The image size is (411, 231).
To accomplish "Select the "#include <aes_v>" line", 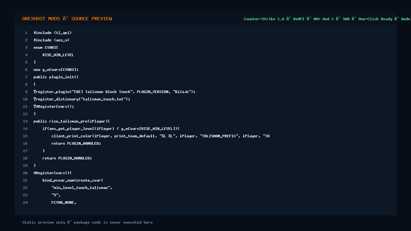I will click(51, 40).
